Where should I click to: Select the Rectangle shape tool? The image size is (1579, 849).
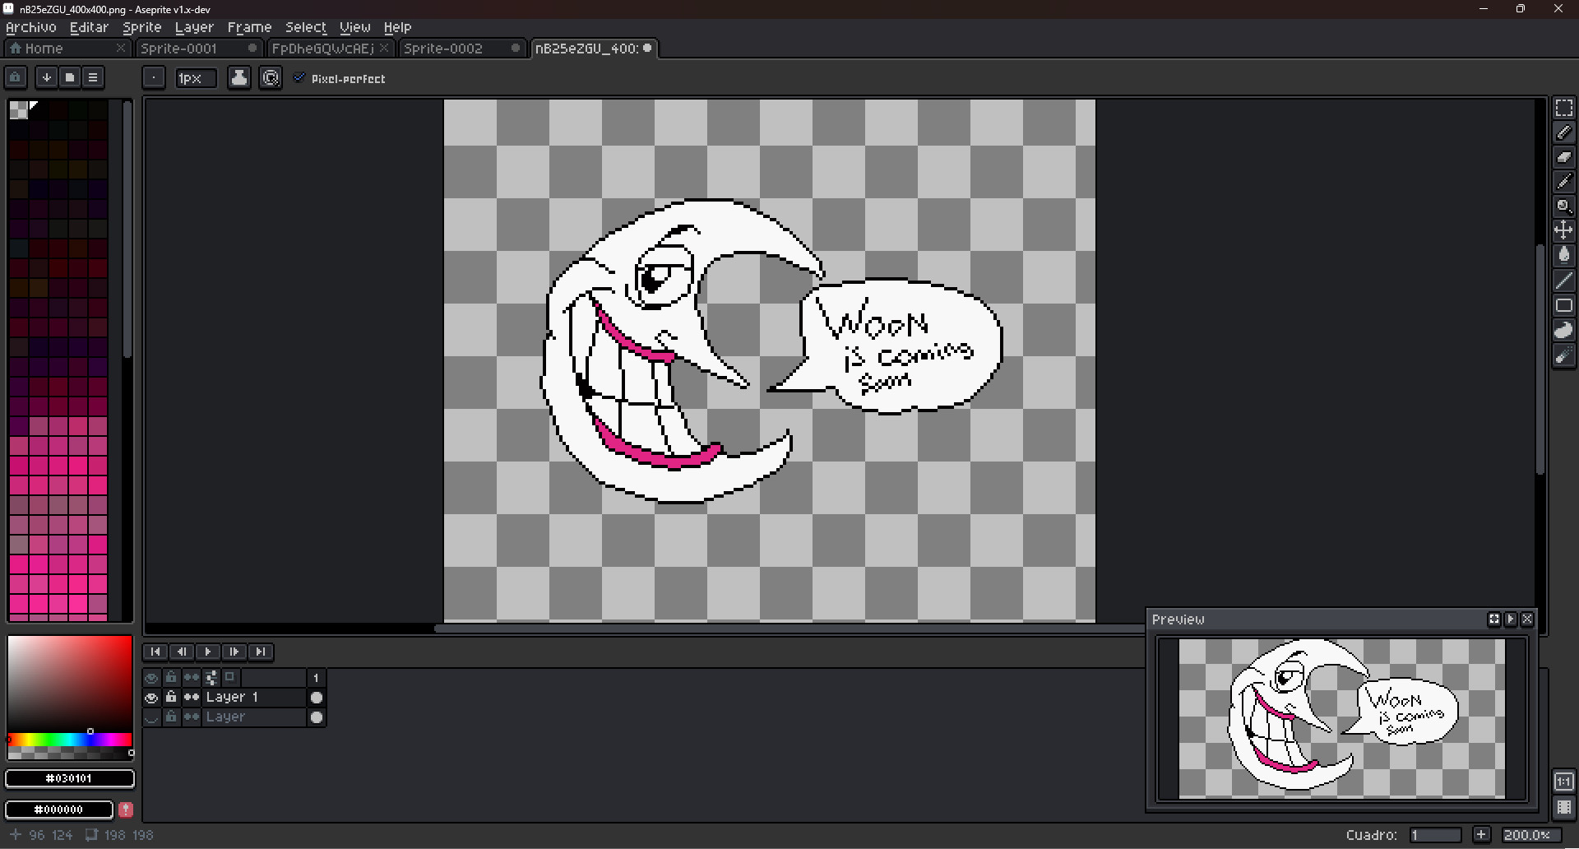pos(1563,305)
